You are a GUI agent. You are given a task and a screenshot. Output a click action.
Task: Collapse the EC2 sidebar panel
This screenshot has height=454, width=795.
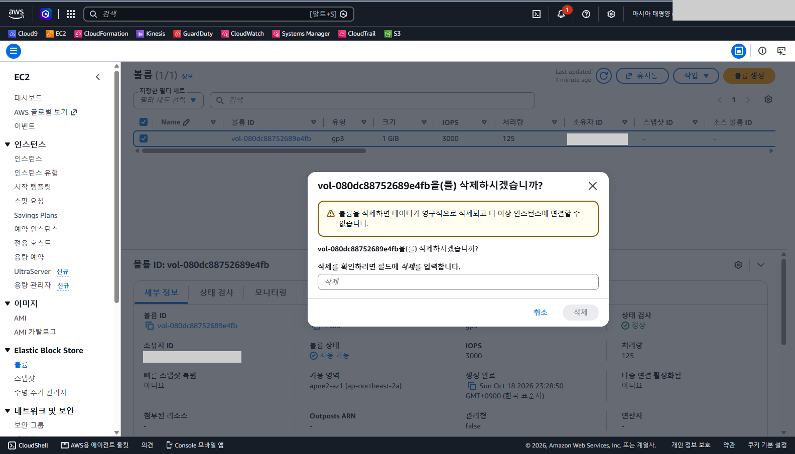98,77
